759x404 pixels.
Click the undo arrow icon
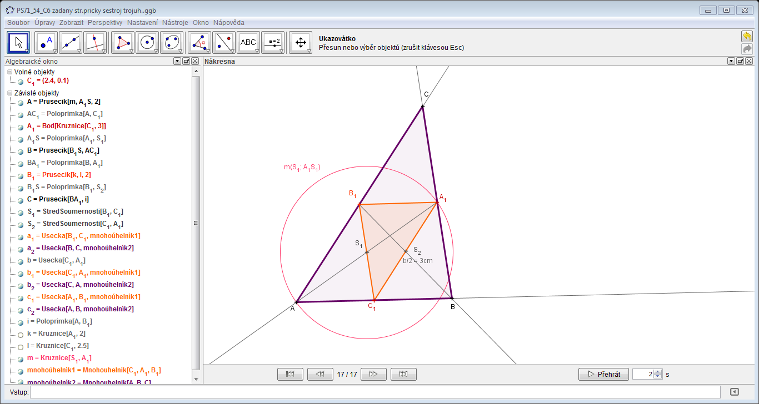[x=747, y=36]
